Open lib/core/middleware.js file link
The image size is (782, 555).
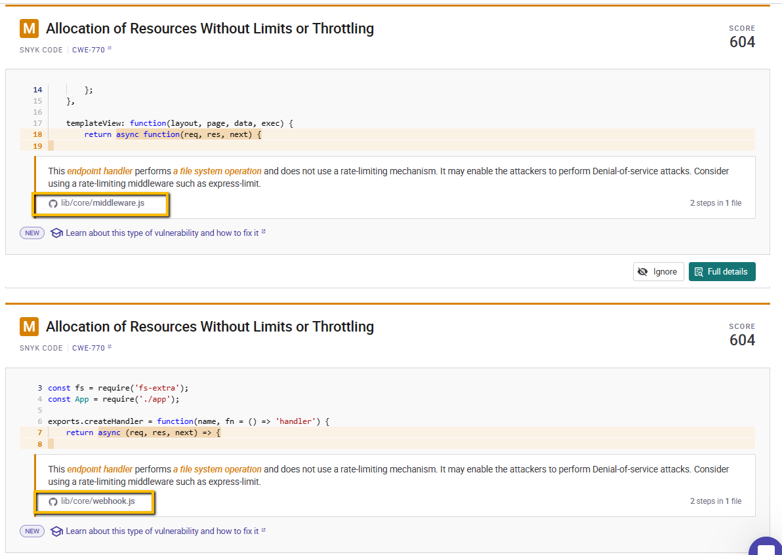click(103, 202)
